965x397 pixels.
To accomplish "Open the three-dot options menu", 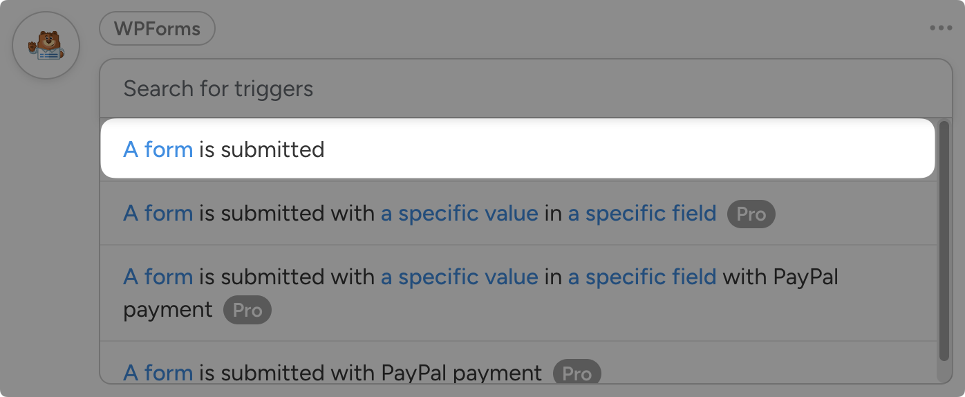I will (x=941, y=28).
